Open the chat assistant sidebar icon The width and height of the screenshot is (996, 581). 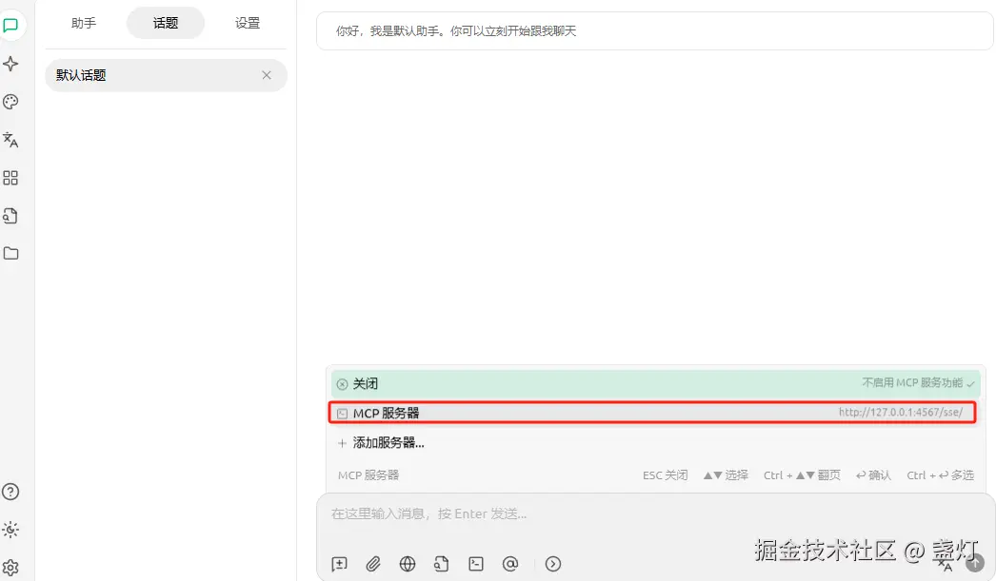pyautogui.click(x=10, y=26)
